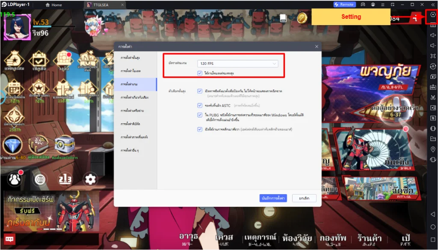Toggle high frame rate mode checkbox
This screenshot has height=250, width=438.
pyautogui.click(x=200, y=73)
